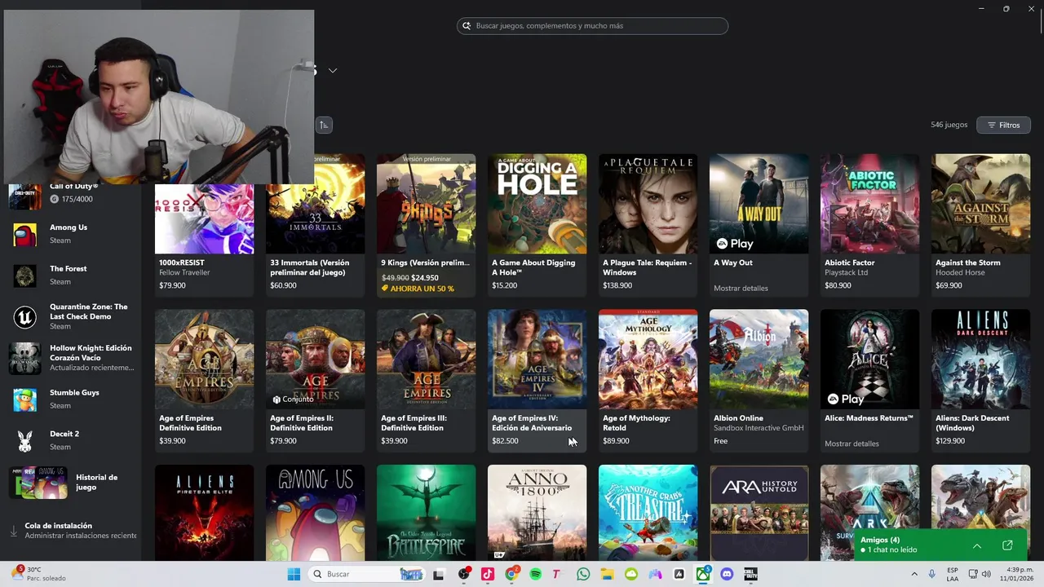The image size is (1044, 587).
Task: Open the Xbox app taskbar icon
Action: pyautogui.click(x=702, y=574)
